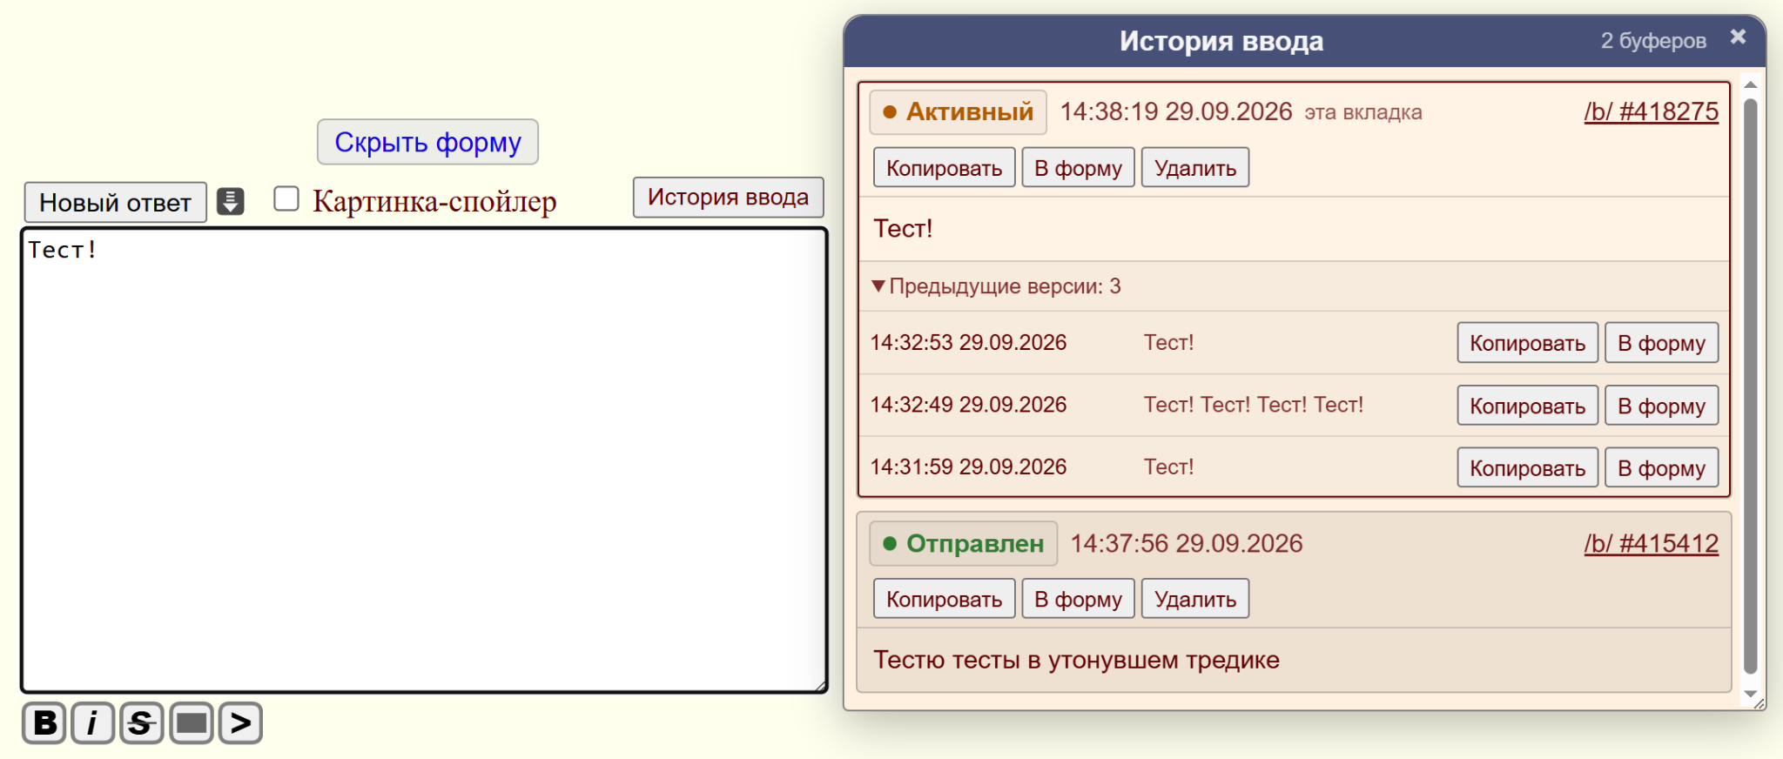
Task: Copy the 14:31:59 version
Action: 1528,468
